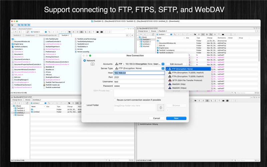The image size is (267, 167).
Task: Open path dropdown chevron in top-left pane
Action: [x=126, y=29]
